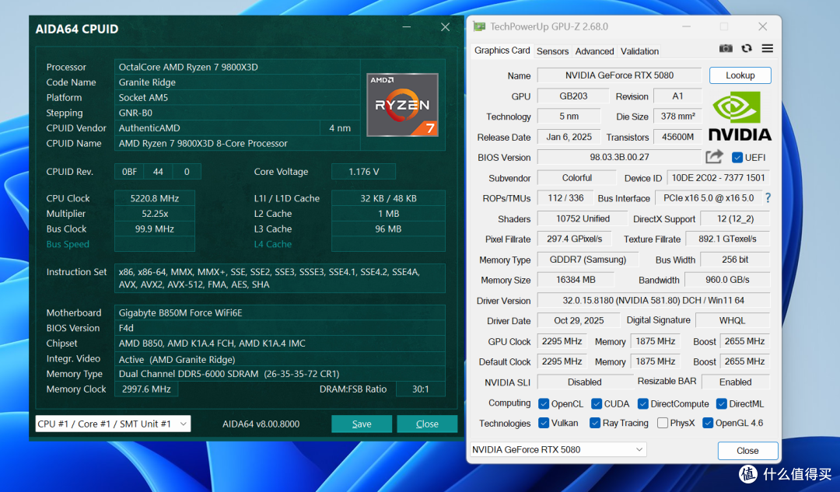Open the GPU-Z hamburger menu

click(x=767, y=49)
